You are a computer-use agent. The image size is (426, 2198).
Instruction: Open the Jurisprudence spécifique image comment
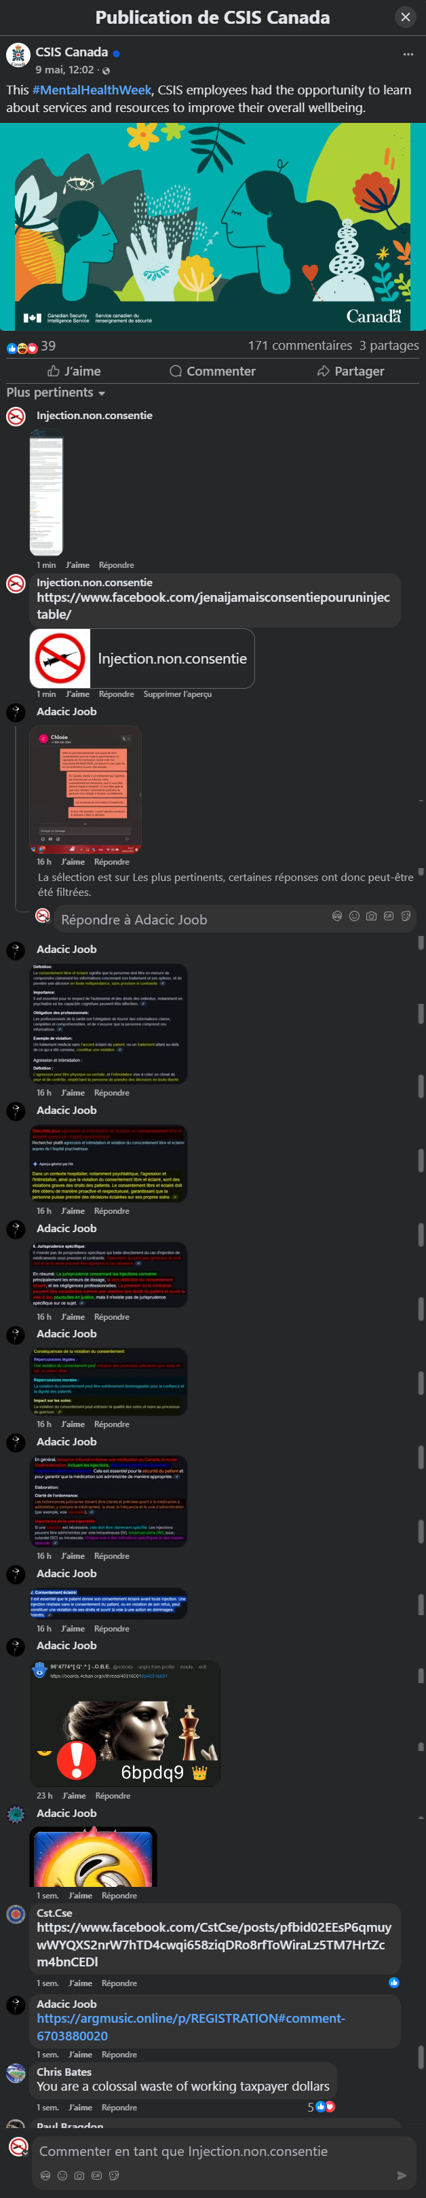[x=109, y=1275]
